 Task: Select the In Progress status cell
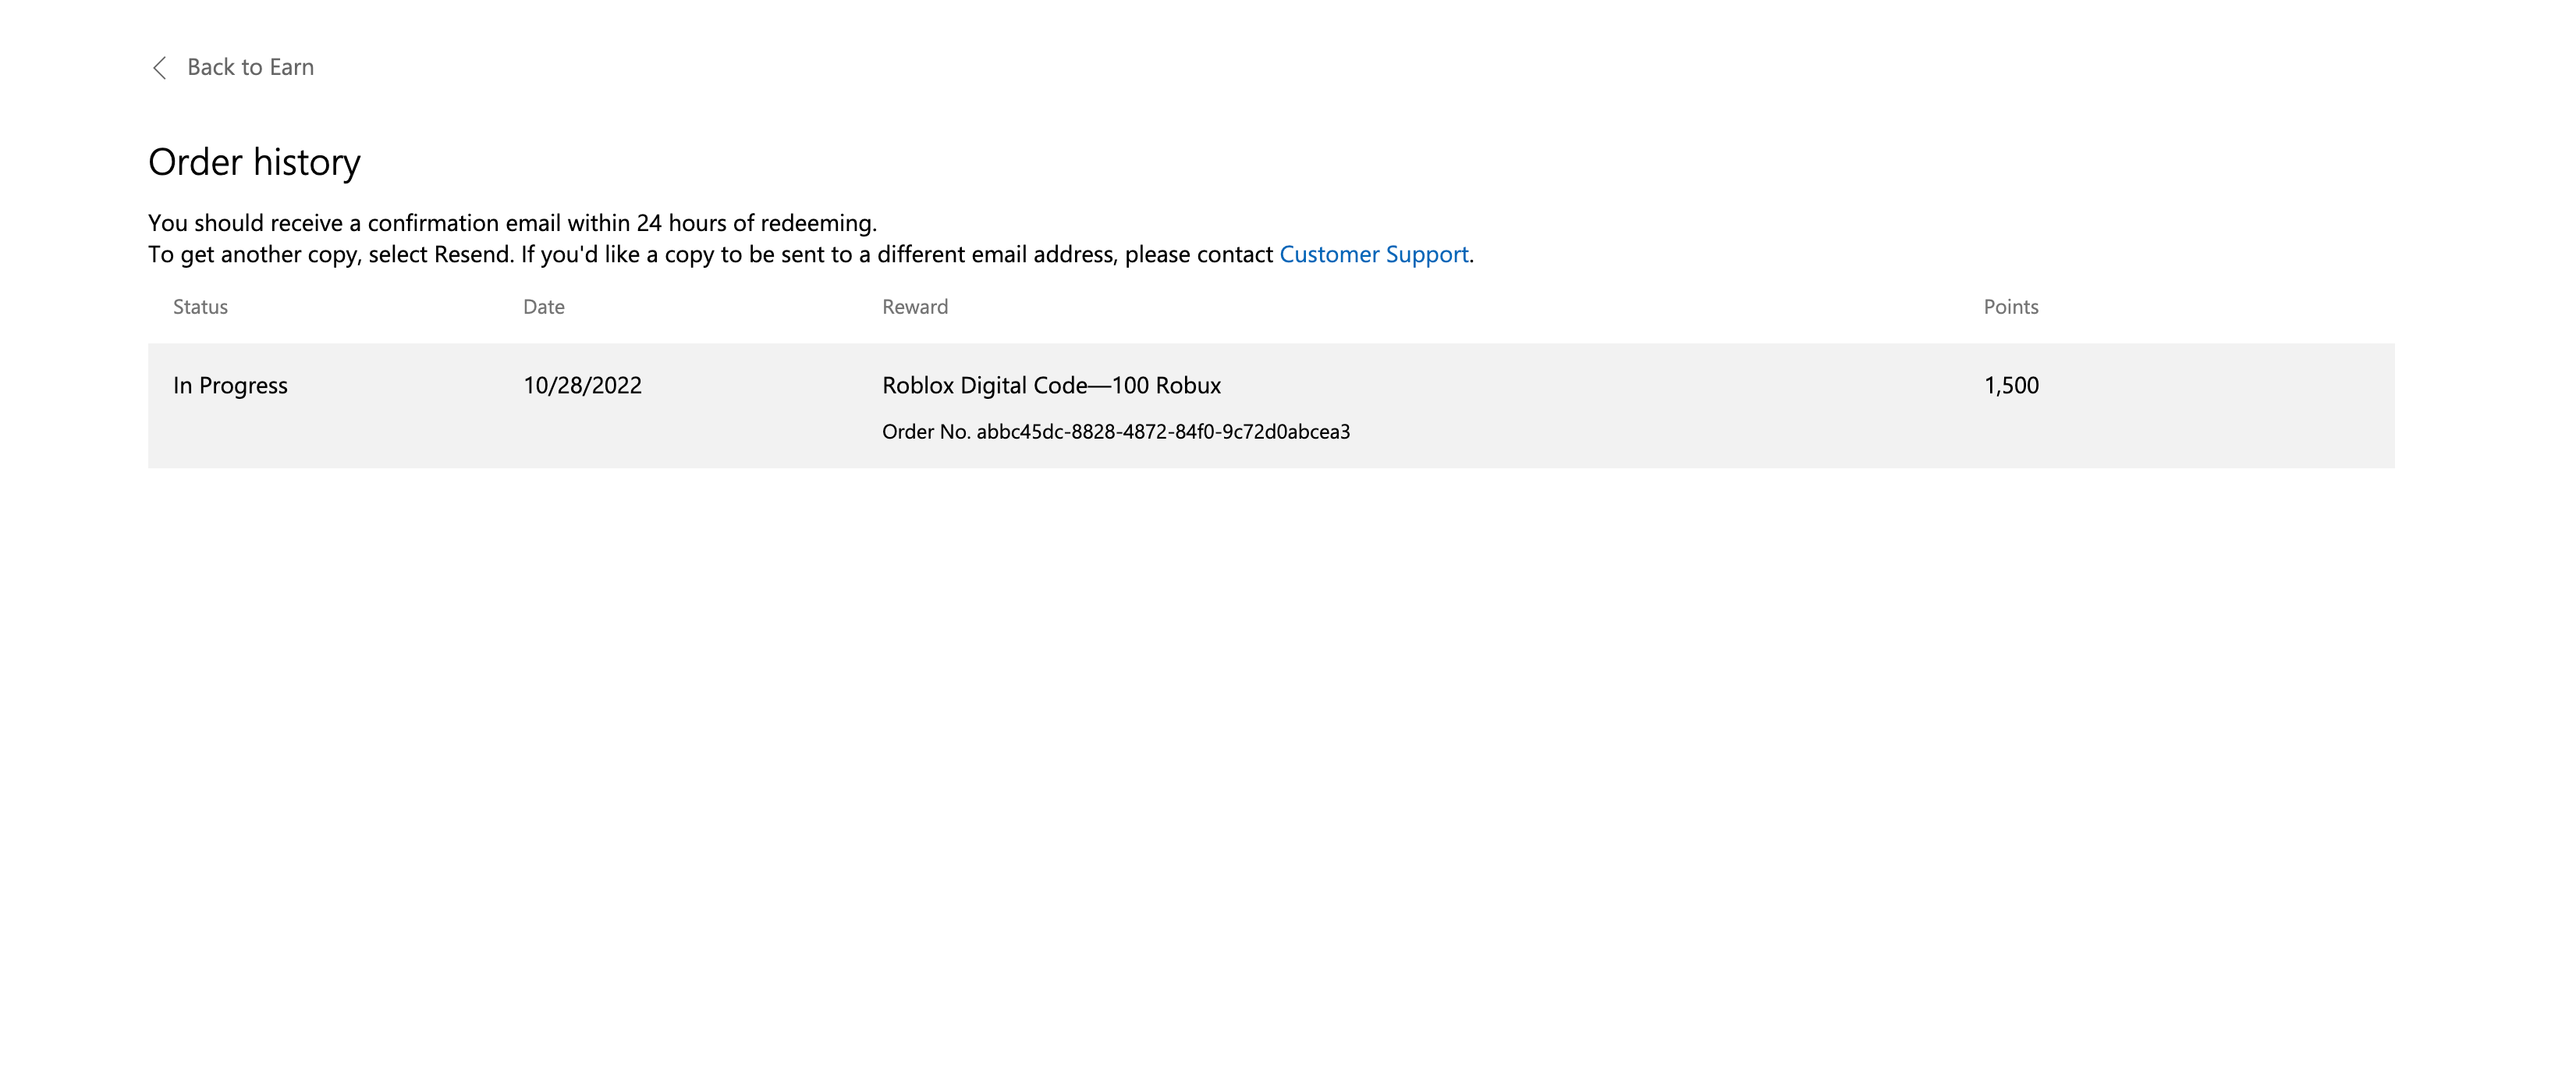pos(230,386)
